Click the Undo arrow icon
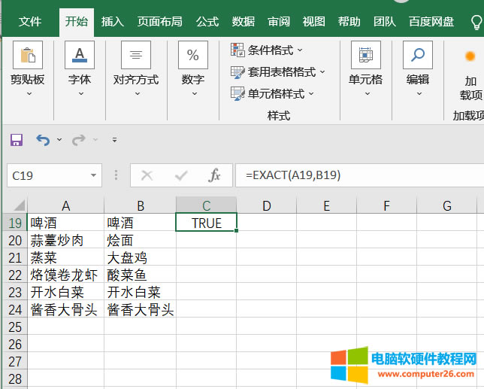 [42, 140]
